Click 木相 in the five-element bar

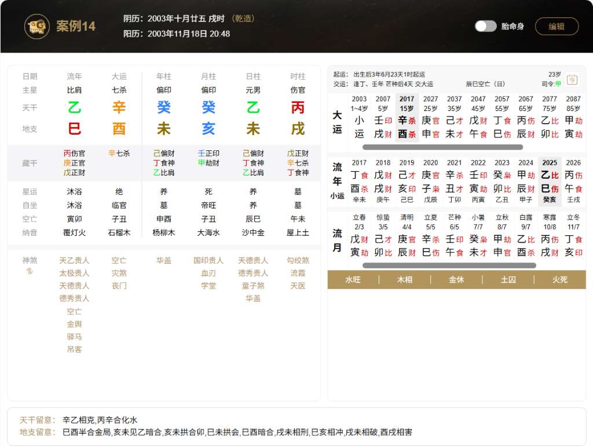coord(405,280)
